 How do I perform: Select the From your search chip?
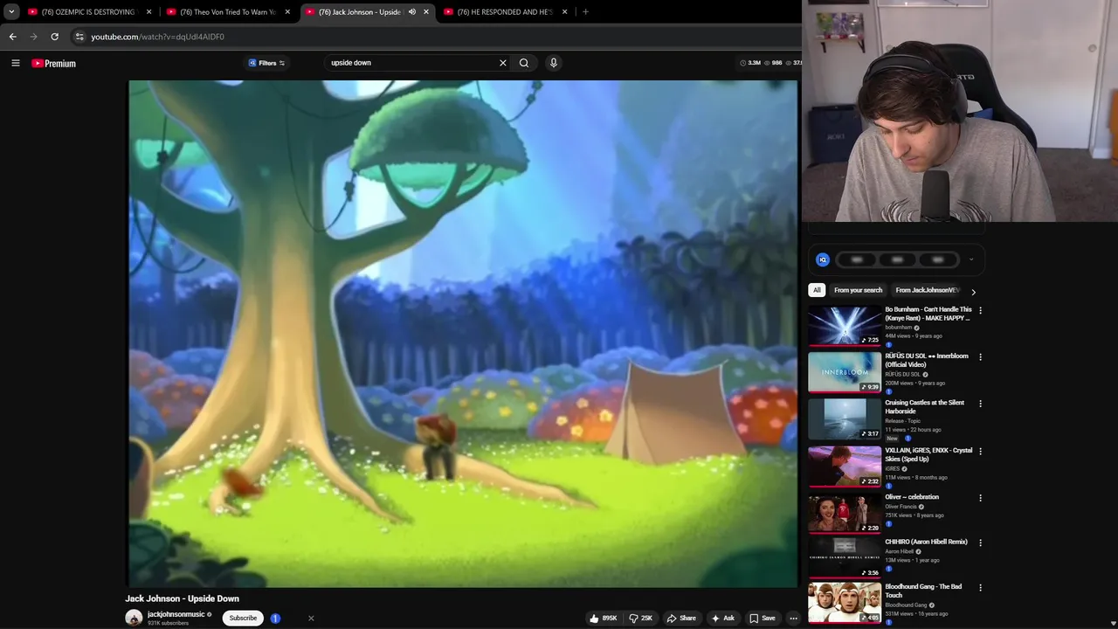coord(858,290)
